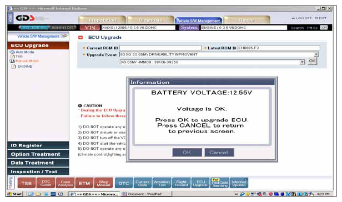
Task: Click the Manual Mode book icon
Action: (12, 61)
